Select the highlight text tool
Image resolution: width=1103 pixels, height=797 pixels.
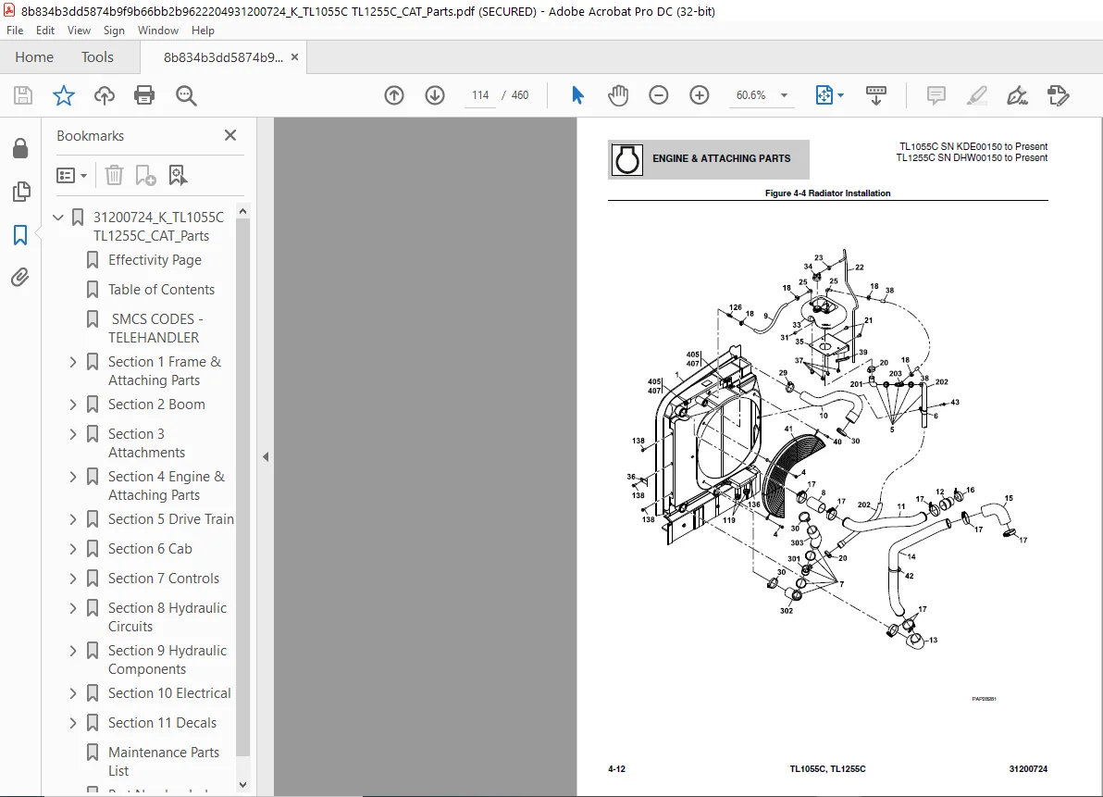[976, 95]
